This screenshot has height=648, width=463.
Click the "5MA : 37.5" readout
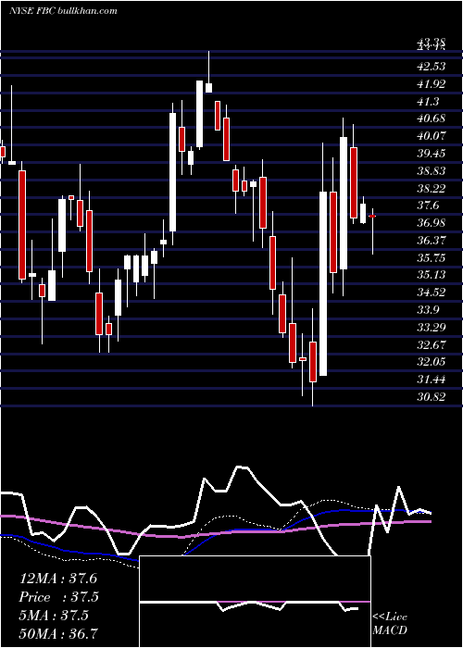pyautogui.click(x=54, y=616)
